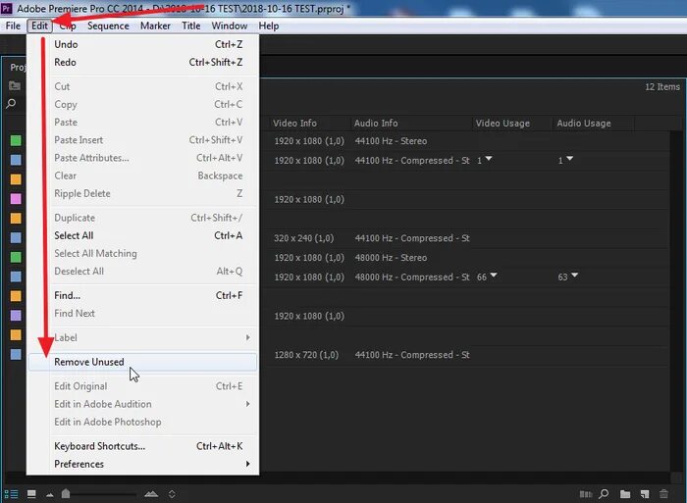Select Remove Unused
This screenshot has height=503, width=687.
tap(143, 362)
